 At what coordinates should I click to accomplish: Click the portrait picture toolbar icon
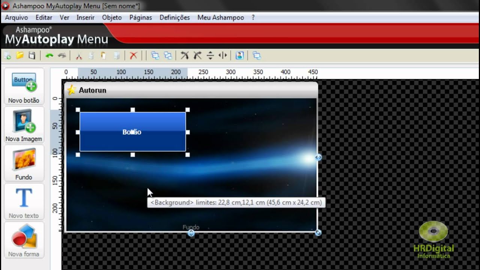(x=240, y=56)
